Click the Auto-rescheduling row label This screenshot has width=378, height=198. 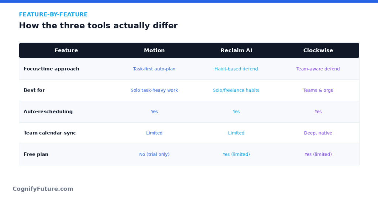click(x=48, y=112)
